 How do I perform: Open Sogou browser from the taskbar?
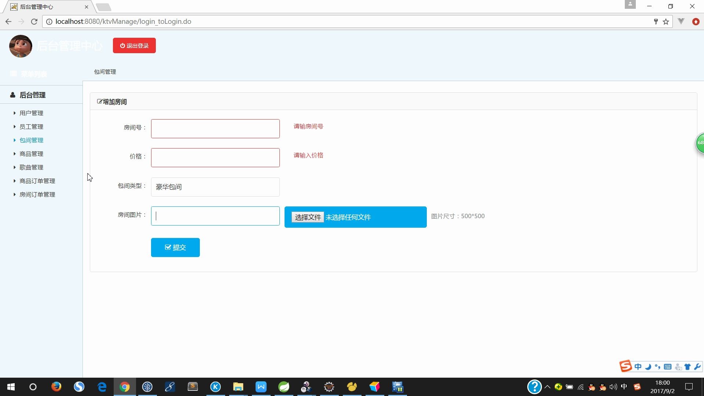[x=79, y=387]
